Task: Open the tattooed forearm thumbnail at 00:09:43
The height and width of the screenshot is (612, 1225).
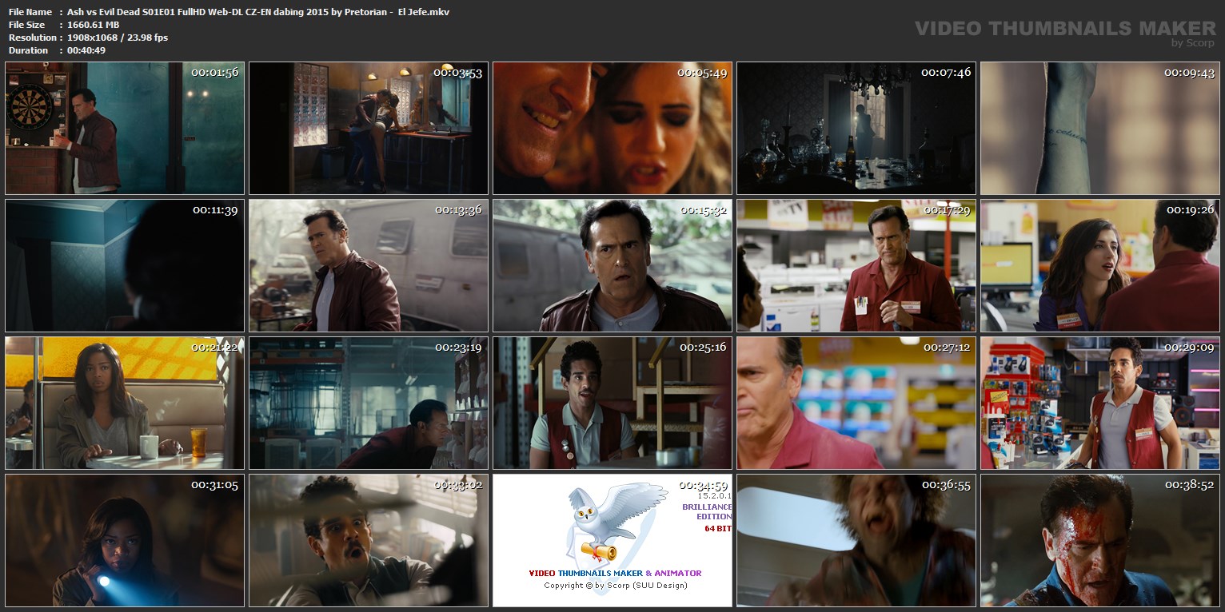Action: point(1099,129)
